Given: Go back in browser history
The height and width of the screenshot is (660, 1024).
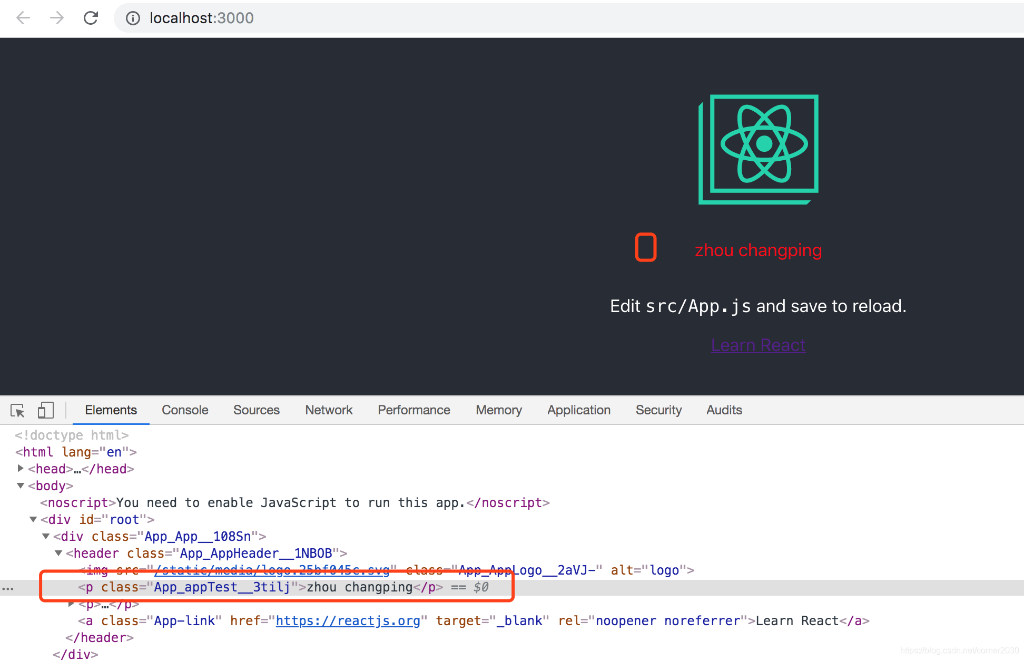Looking at the screenshot, I should click(x=23, y=18).
